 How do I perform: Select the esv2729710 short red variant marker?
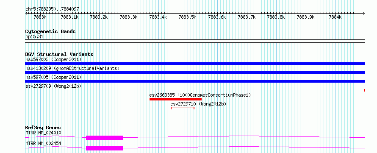183,108
